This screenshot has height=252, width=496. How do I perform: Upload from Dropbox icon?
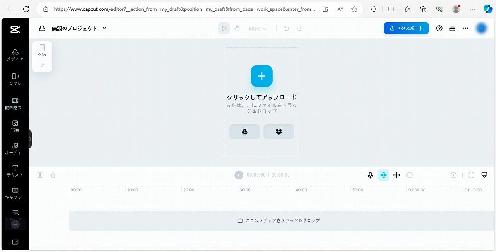(x=279, y=132)
